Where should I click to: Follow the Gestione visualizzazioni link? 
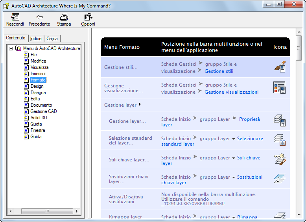click(x=231, y=92)
